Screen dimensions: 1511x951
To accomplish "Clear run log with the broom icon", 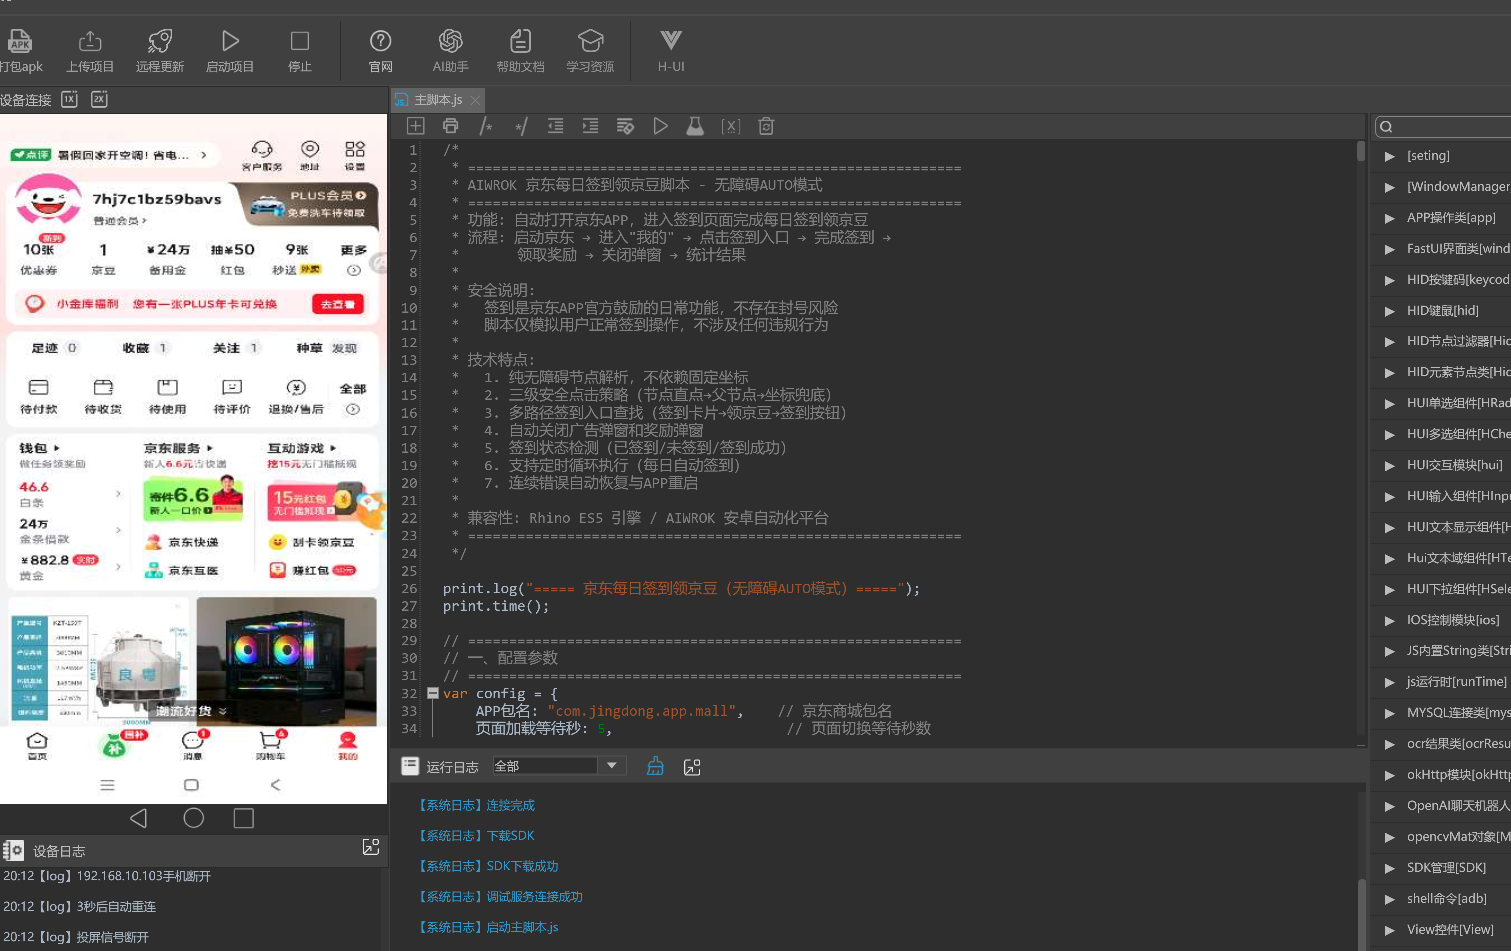I will click(655, 766).
